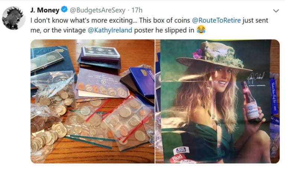Screen dimensions: 285x171
Task: Open the vintage poster photo on the right
Action: click(217, 101)
